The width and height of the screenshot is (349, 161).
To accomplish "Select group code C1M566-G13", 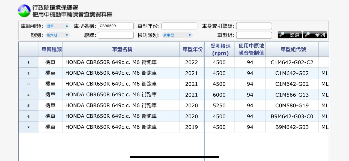I will pos(292,95).
